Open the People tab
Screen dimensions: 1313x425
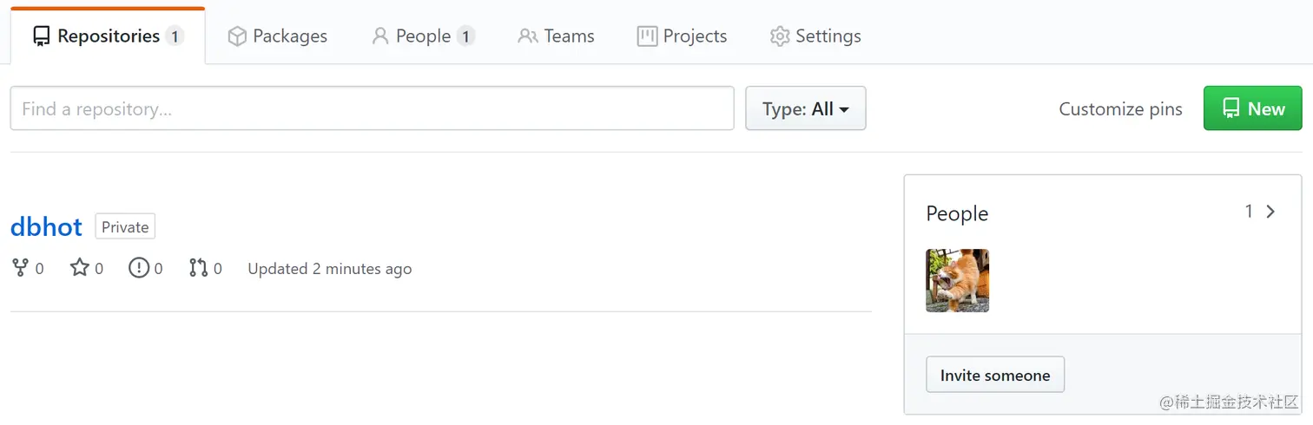[x=423, y=36]
